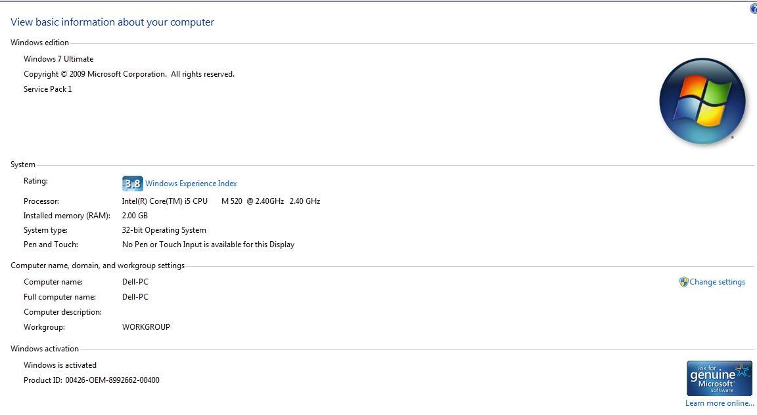
Task: Click the Windows logo orb image
Action: (702, 101)
